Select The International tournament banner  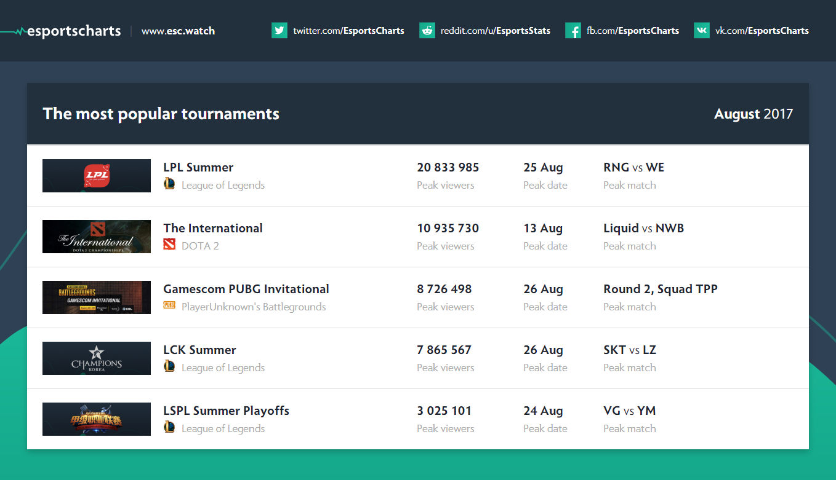97,237
